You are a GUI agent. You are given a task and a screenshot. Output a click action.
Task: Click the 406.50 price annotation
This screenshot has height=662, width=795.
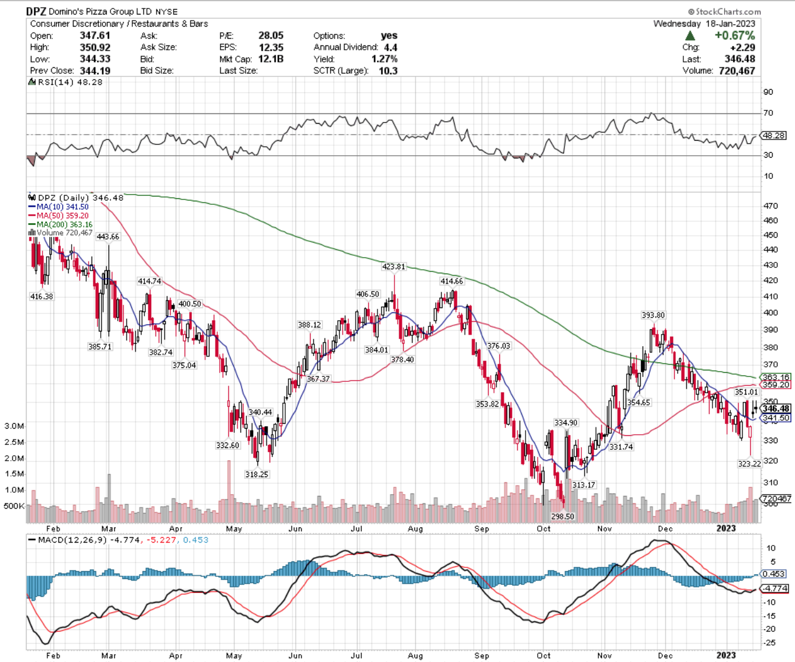click(368, 294)
